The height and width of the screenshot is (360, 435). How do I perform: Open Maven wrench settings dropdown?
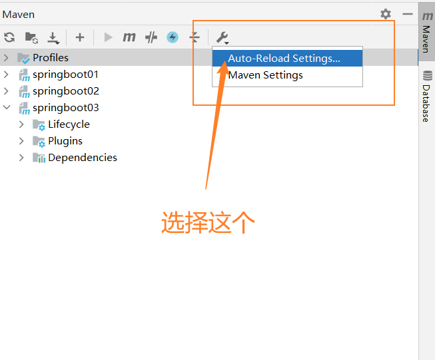click(x=222, y=38)
